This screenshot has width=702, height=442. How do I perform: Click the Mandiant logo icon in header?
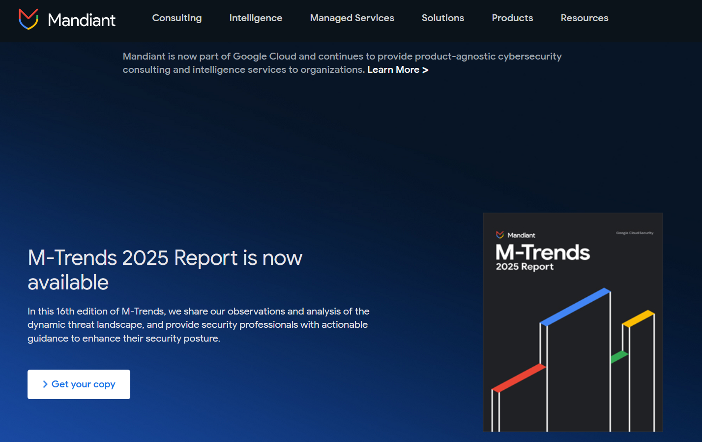click(x=28, y=19)
